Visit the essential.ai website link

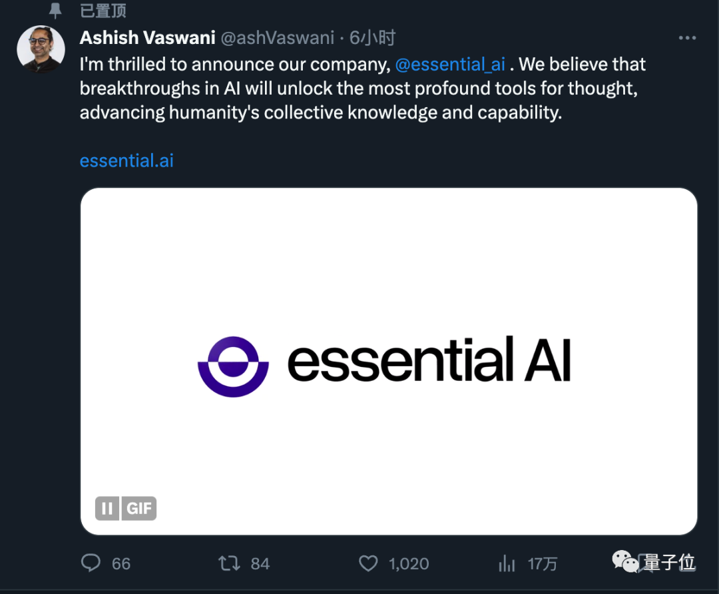point(126,160)
